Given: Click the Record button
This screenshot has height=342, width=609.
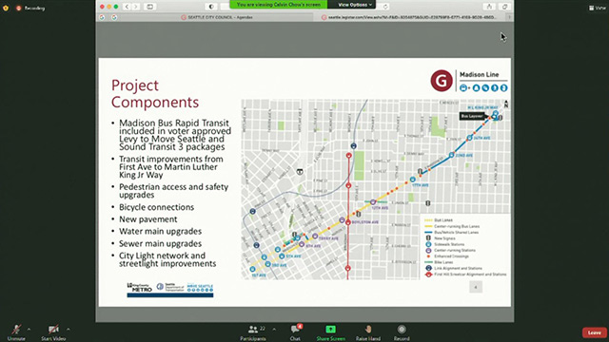Looking at the screenshot, I should pos(402,332).
